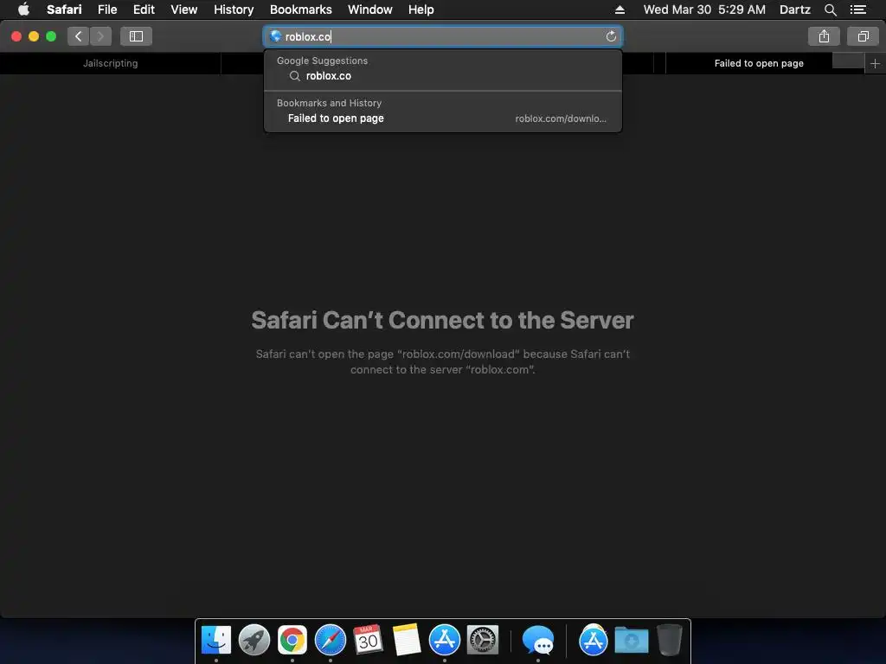Open the Downloads folder in Dock
886x664 pixels.
[x=631, y=640]
